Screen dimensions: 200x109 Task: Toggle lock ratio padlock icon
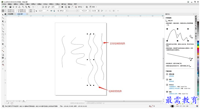point(36,11)
